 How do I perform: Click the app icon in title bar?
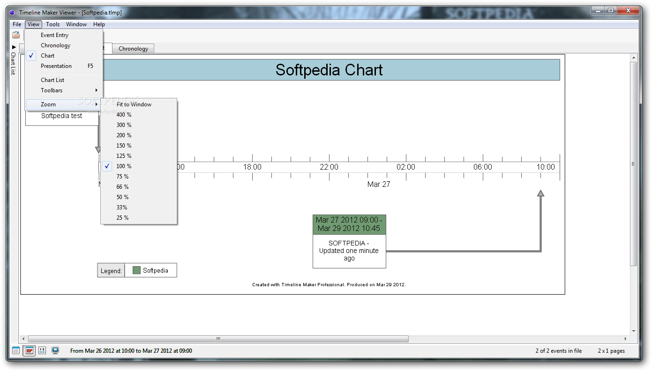click(13, 13)
